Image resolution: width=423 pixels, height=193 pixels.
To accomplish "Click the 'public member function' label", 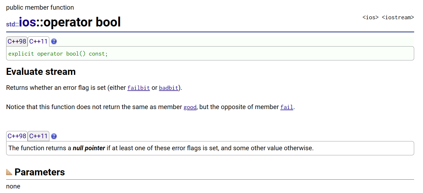I will pyautogui.click(x=40, y=7).
